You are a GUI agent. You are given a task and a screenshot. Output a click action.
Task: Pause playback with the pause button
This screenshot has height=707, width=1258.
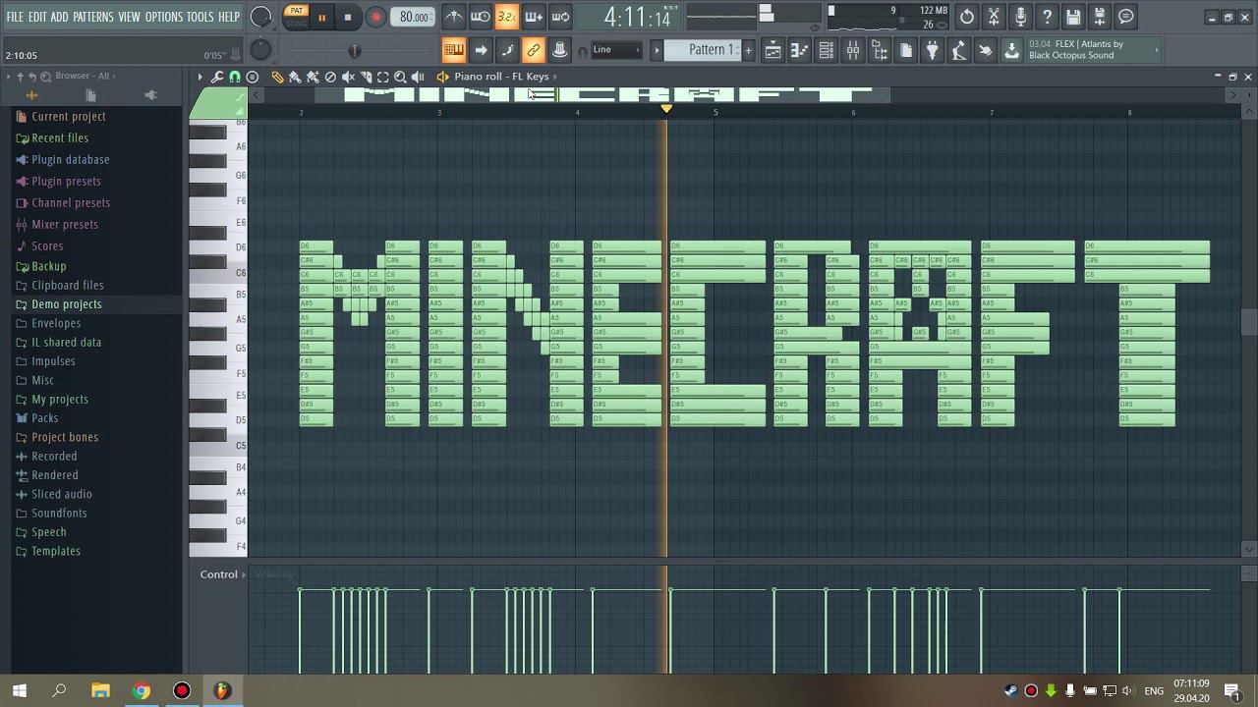click(321, 18)
